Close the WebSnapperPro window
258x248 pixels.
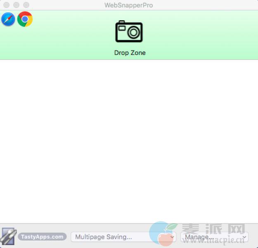click(x=6, y=5)
